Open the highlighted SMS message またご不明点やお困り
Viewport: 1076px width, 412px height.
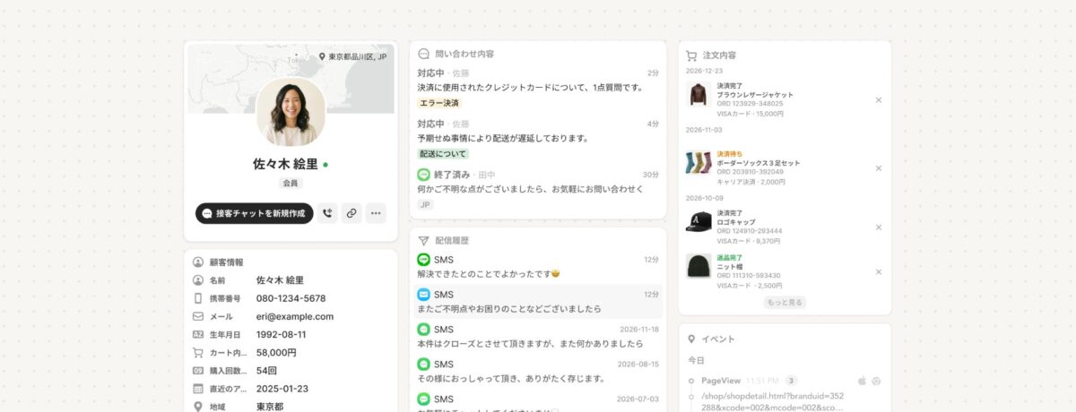[x=538, y=301]
